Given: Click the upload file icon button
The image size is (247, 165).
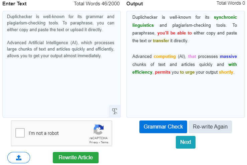Looking at the screenshot, I should 19,157.
